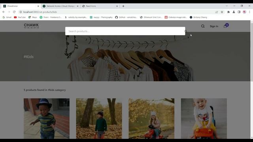
Task: Open the Chrome profile avatar
Action: [244, 12]
